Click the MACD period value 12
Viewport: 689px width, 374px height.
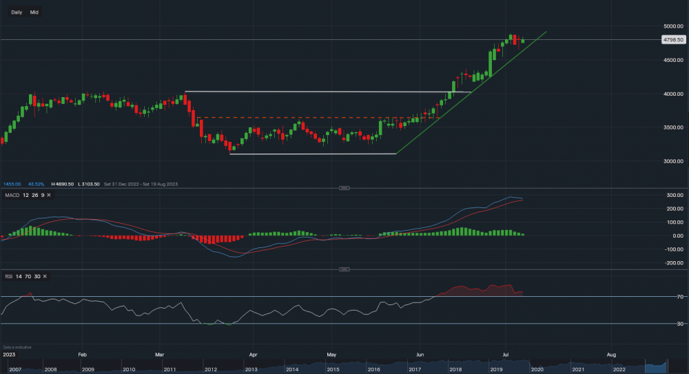click(x=24, y=196)
